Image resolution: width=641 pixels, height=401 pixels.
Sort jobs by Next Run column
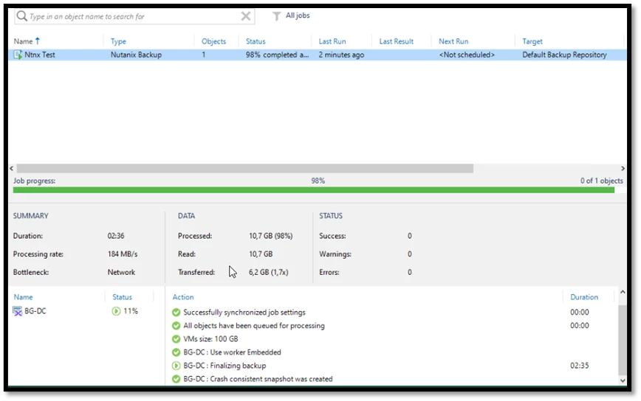click(453, 41)
